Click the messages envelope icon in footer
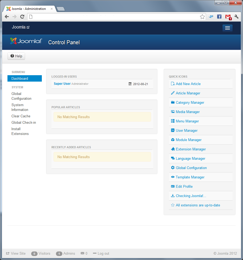 [82, 253]
